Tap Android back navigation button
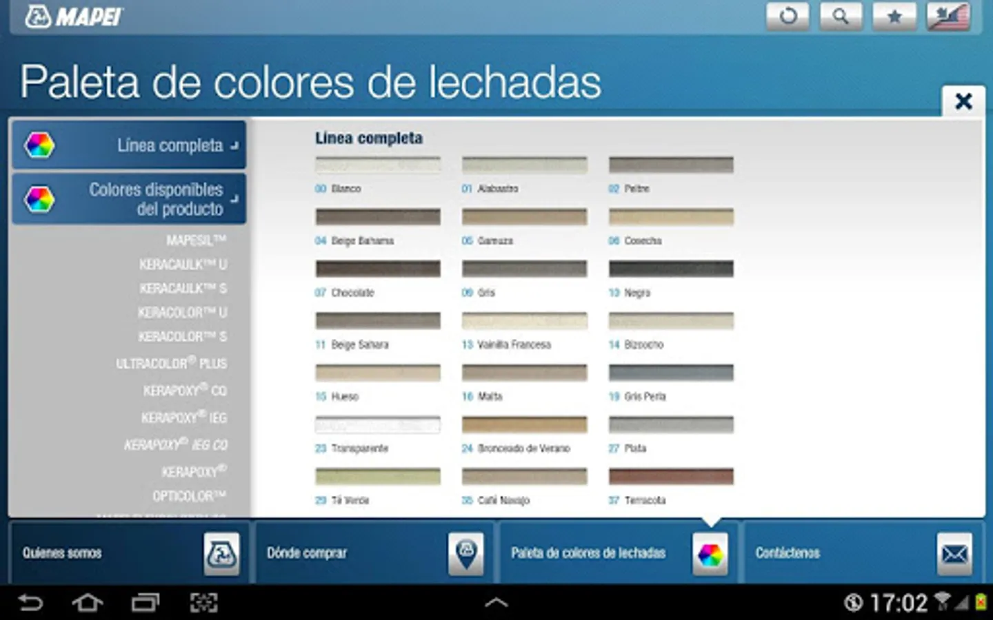The height and width of the screenshot is (620, 993). point(30,603)
